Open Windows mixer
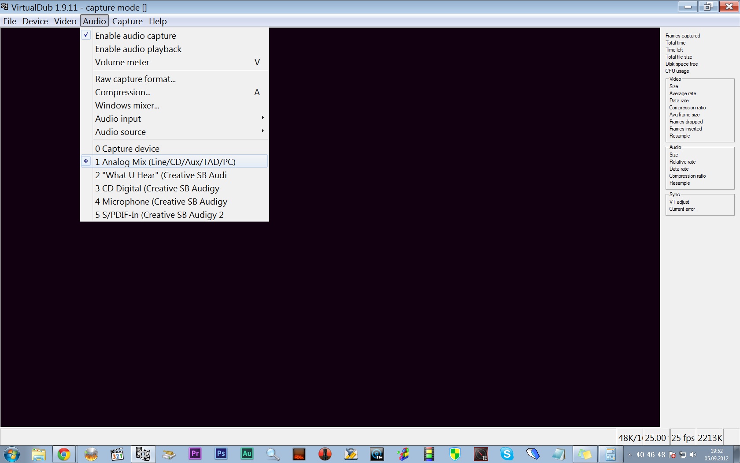This screenshot has height=463, width=740. (174, 105)
